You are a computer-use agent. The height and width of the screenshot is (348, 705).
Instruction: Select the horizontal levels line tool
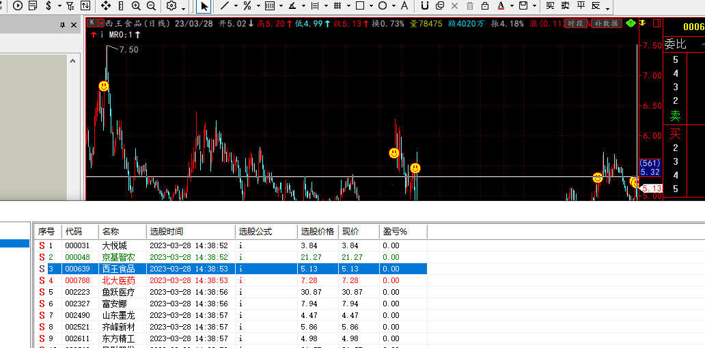315,6
